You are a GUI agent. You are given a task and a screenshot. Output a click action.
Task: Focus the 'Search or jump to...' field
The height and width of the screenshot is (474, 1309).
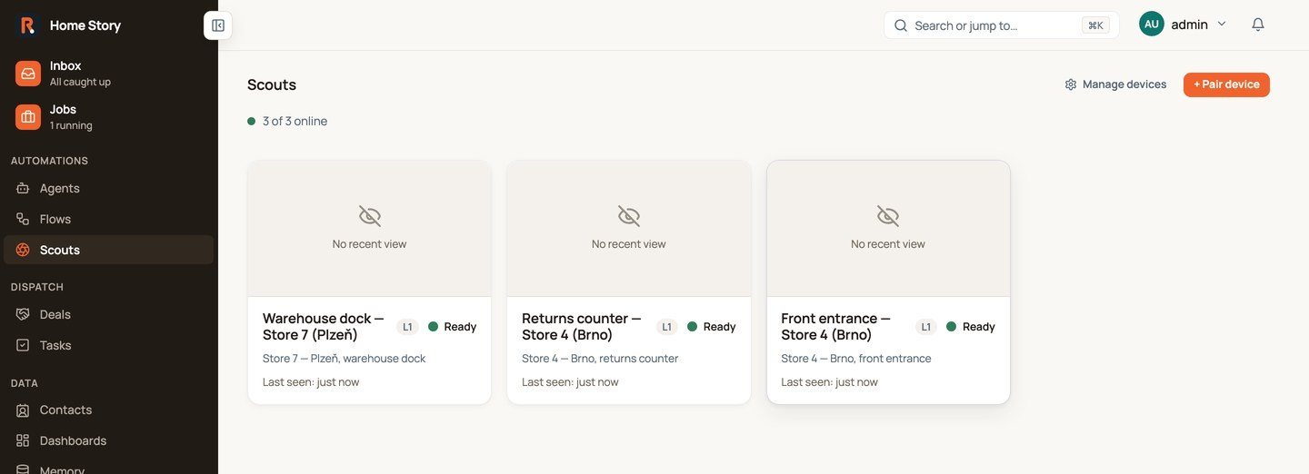(x=1001, y=25)
